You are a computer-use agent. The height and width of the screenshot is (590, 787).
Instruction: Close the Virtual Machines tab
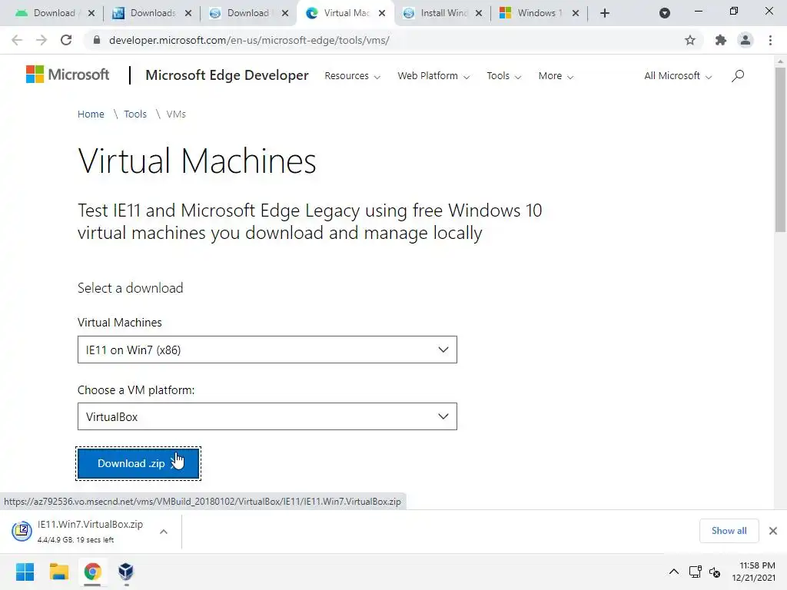[382, 13]
